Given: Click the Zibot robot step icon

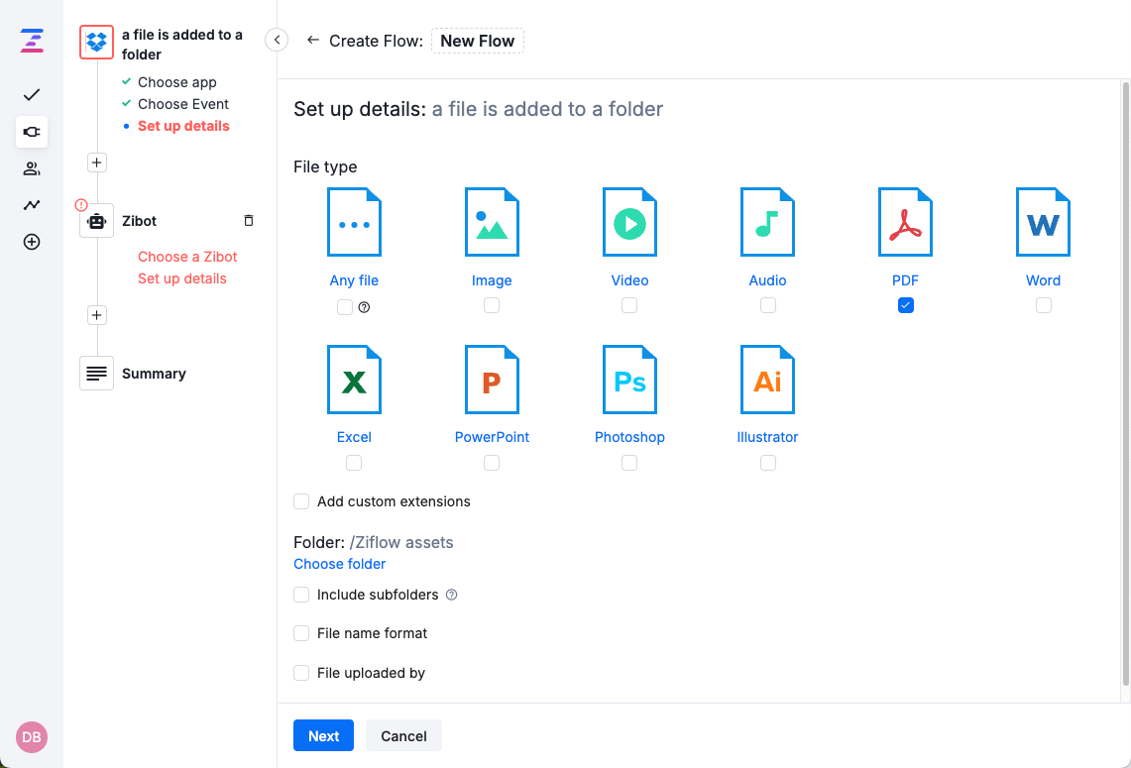Looking at the screenshot, I should click(96, 220).
